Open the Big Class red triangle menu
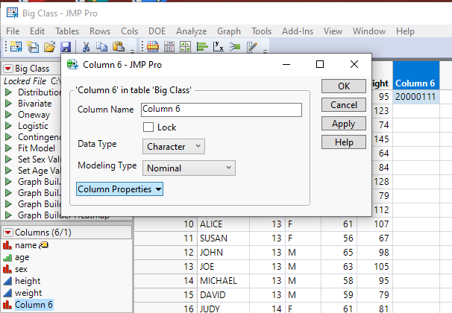Screen dimensions: 452x313 tap(7, 69)
